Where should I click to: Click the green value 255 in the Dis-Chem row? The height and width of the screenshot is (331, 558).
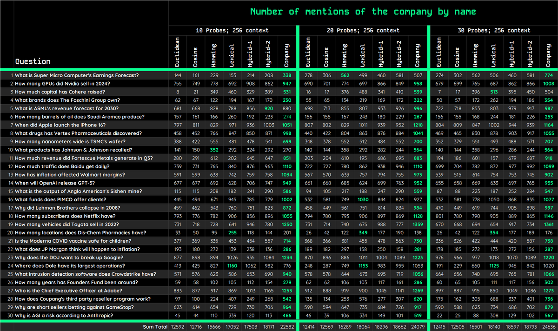(232, 232)
